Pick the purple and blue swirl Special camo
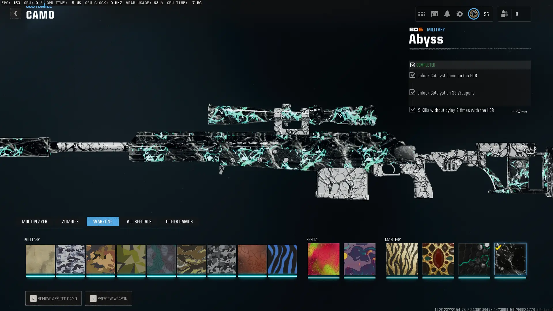This screenshot has height=311, width=553. pos(360,259)
